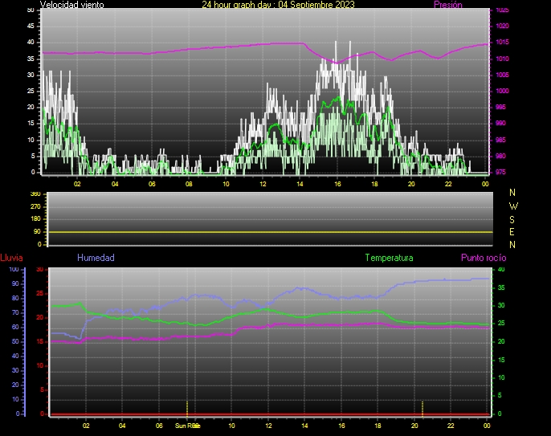Click the 'Velocidad viento' graph title
Image resolution: width=551 pixels, height=436 pixels.
71,5
